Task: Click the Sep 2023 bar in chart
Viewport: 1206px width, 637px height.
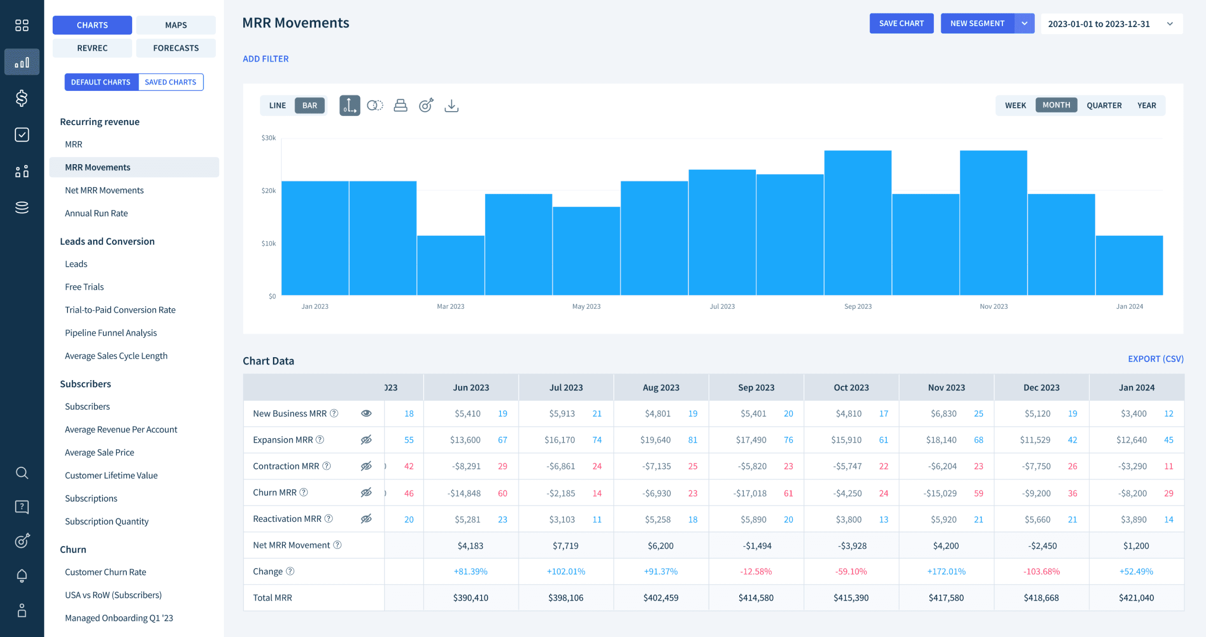Action: click(x=857, y=223)
